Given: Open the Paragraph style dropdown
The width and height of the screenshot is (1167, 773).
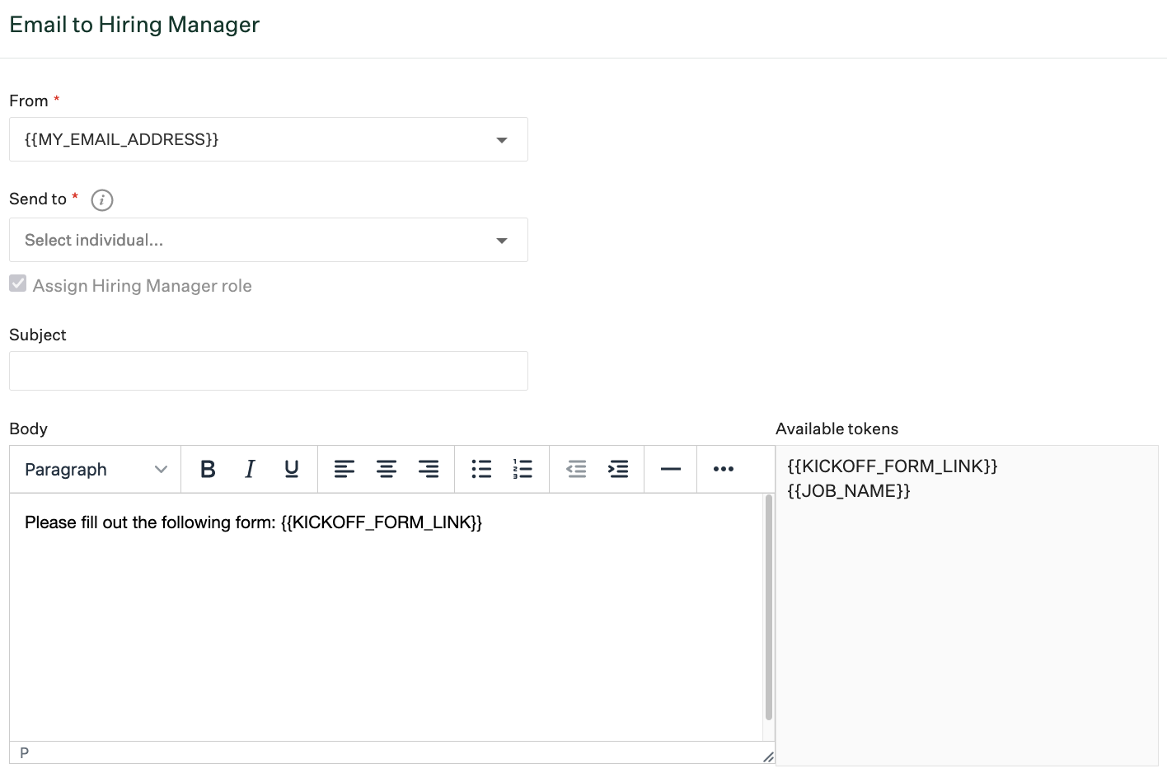Looking at the screenshot, I should [x=95, y=469].
